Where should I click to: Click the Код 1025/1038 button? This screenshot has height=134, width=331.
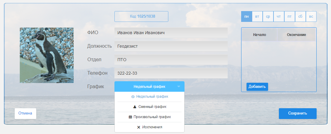coord(141,16)
